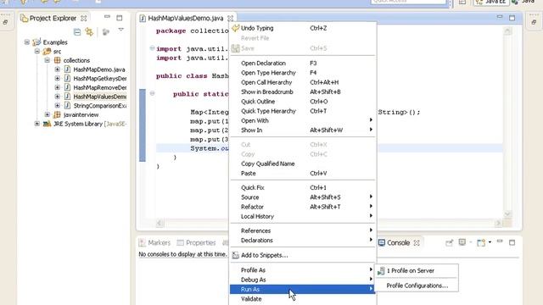Click the Project Explorer focus task icon
The height and width of the screenshot is (305, 543).
[x=106, y=32]
